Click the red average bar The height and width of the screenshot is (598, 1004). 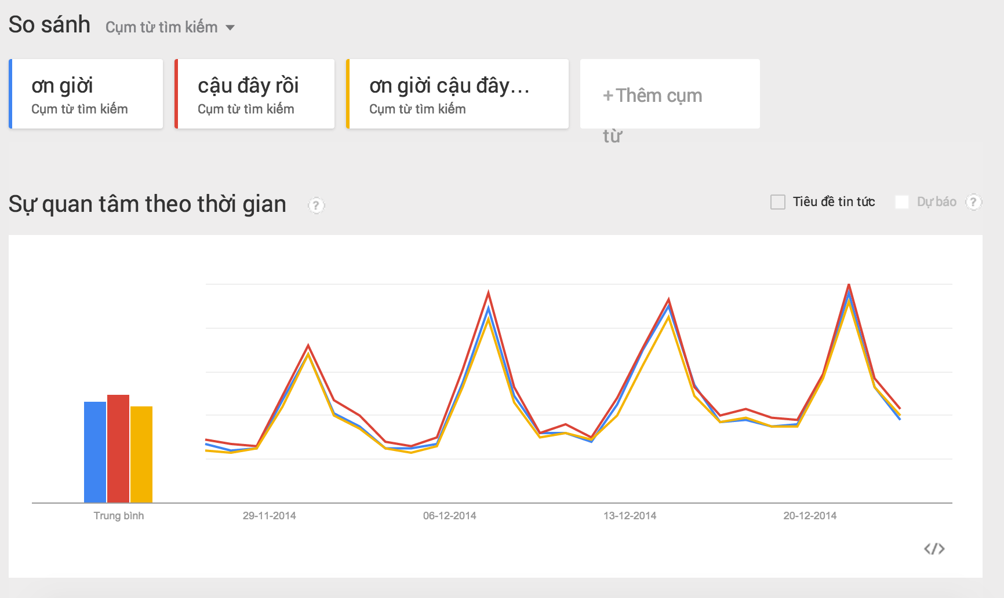click(118, 449)
